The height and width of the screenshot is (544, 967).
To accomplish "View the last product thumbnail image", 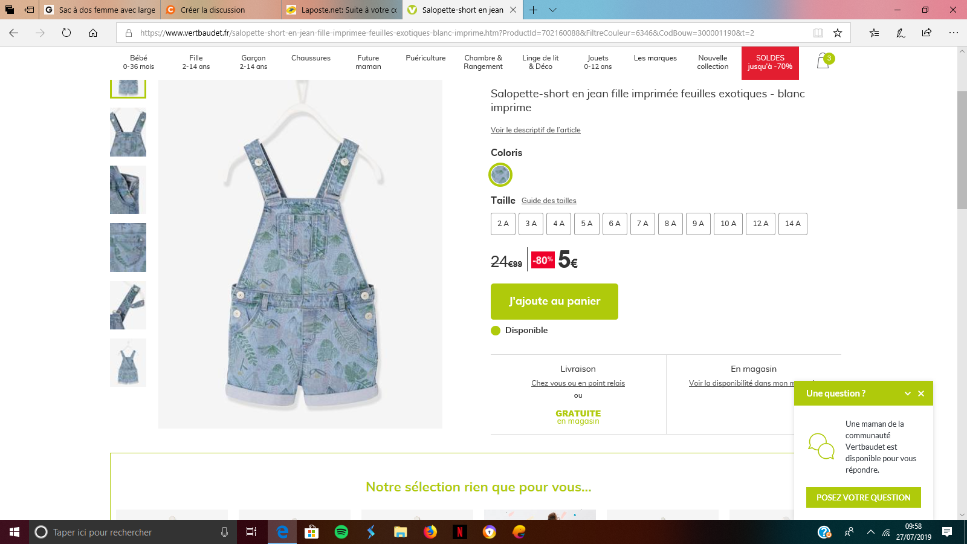I will click(x=128, y=363).
